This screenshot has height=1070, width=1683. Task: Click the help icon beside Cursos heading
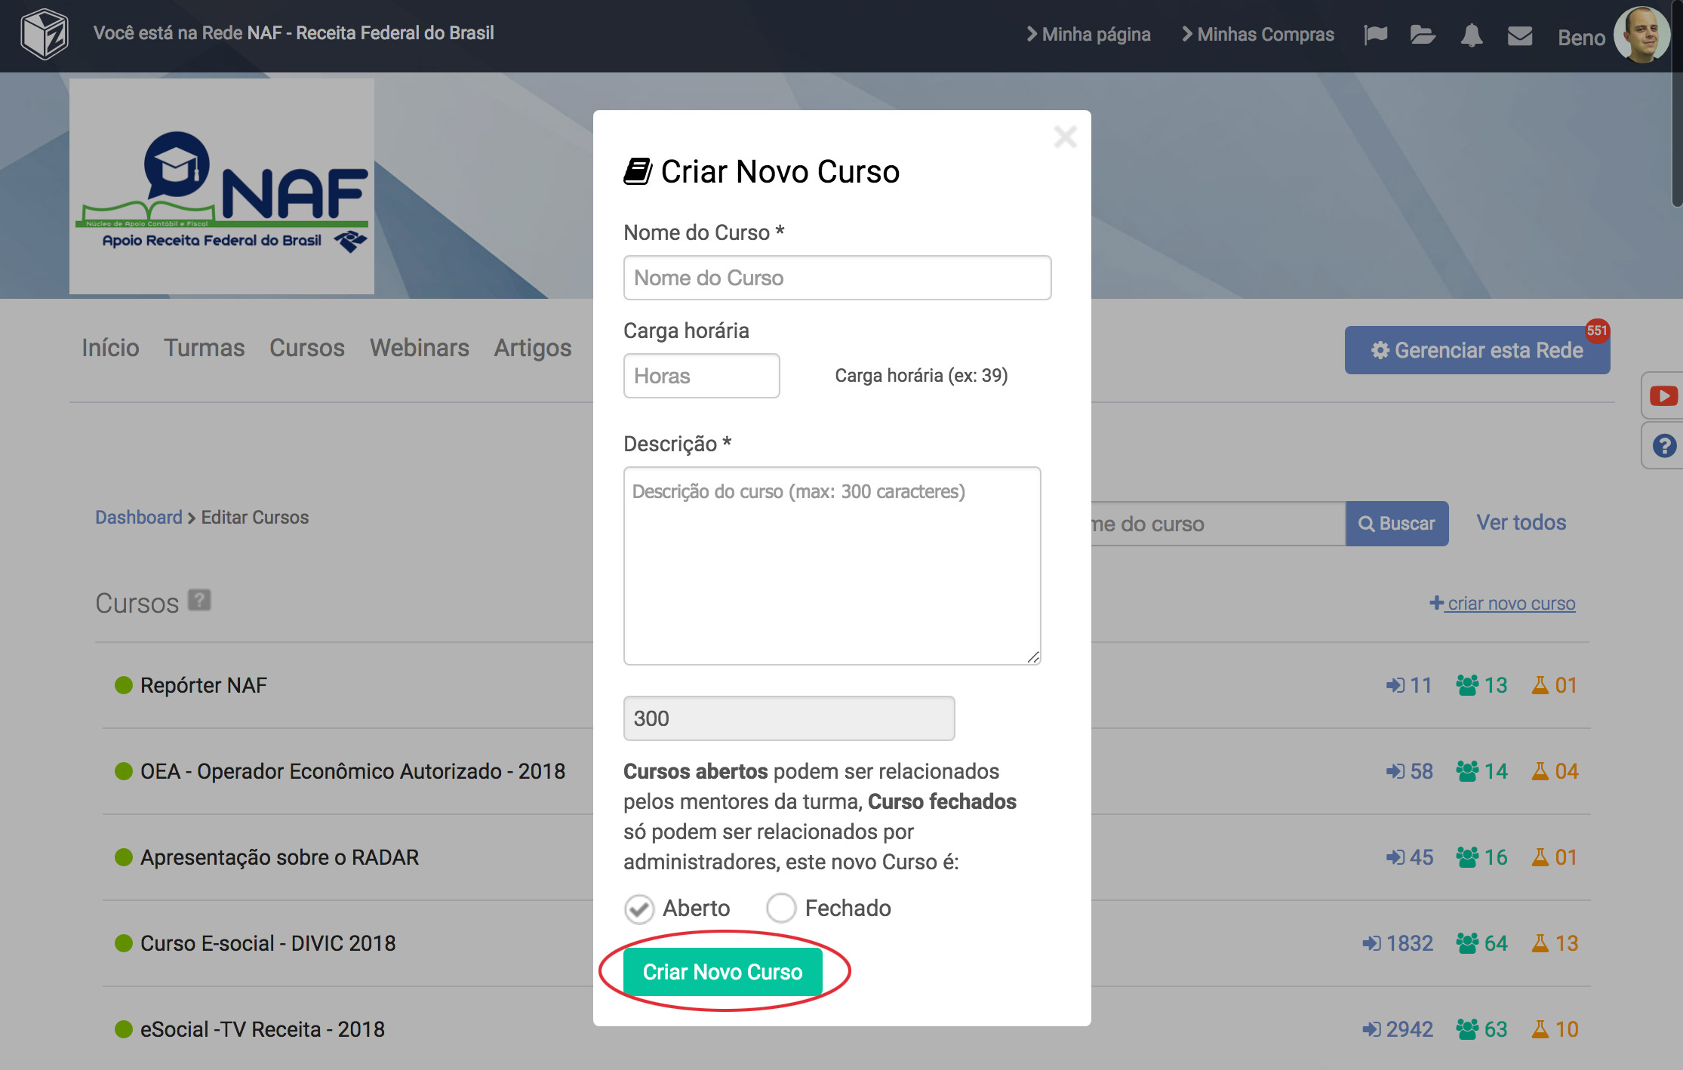[x=199, y=600]
